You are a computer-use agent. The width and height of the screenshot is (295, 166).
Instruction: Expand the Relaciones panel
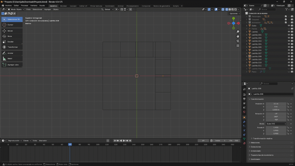(x=255, y=143)
